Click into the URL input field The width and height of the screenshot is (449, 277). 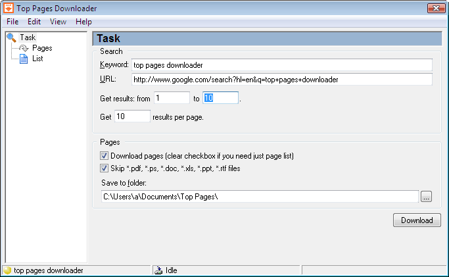tap(282, 80)
